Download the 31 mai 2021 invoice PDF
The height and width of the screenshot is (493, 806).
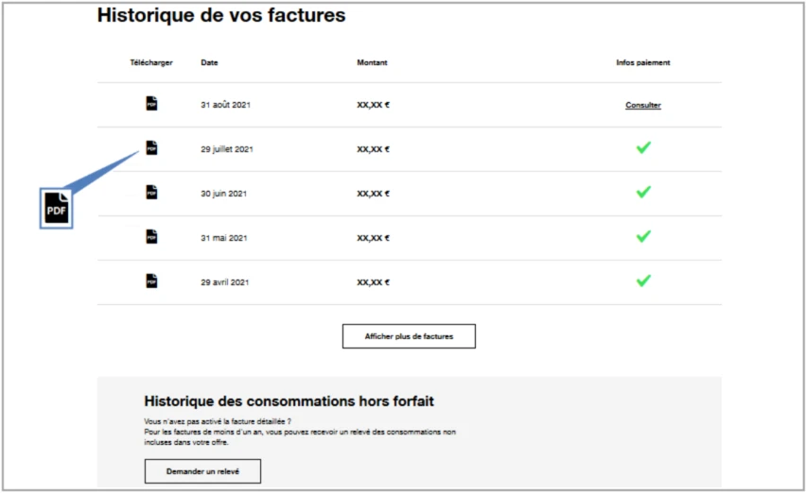(151, 237)
